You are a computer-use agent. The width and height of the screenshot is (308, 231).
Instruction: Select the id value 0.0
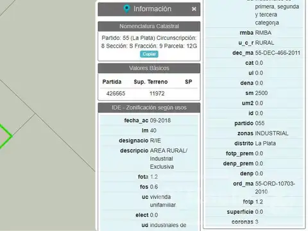(x=259, y=113)
